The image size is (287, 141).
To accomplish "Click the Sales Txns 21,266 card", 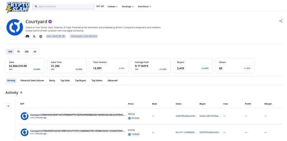I will pos(67,66).
